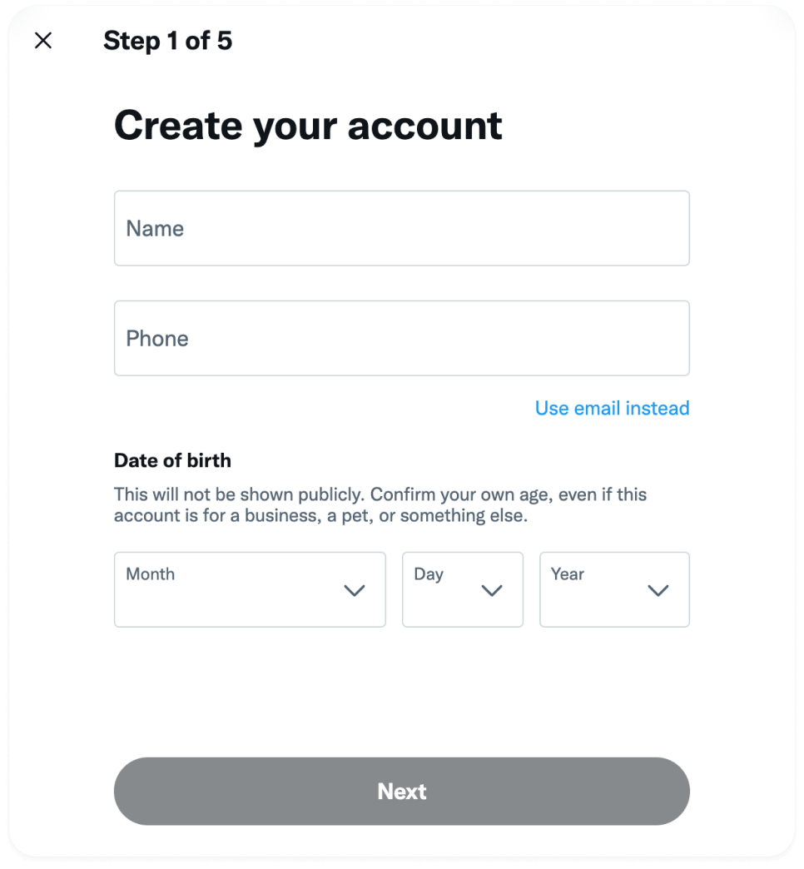Screen dimensions: 804x869
Task: Open the Day dropdown
Action: (x=462, y=589)
